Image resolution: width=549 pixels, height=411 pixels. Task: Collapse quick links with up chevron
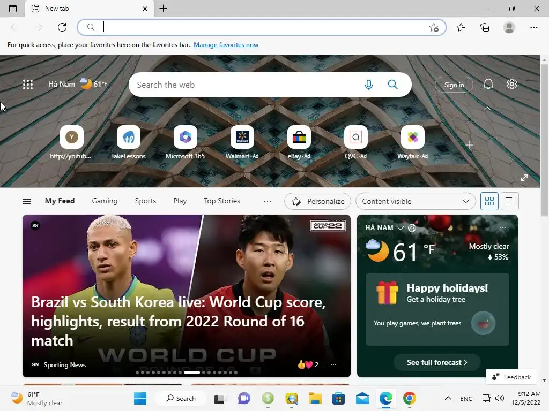(x=487, y=109)
